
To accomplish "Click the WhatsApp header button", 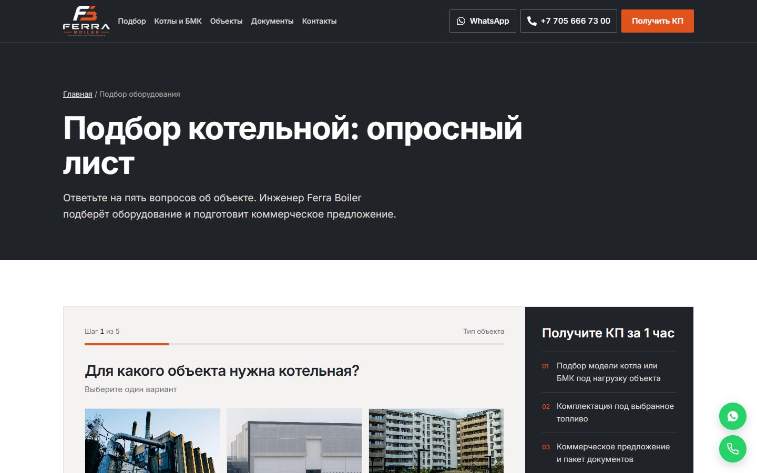I will click(x=483, y=21).
